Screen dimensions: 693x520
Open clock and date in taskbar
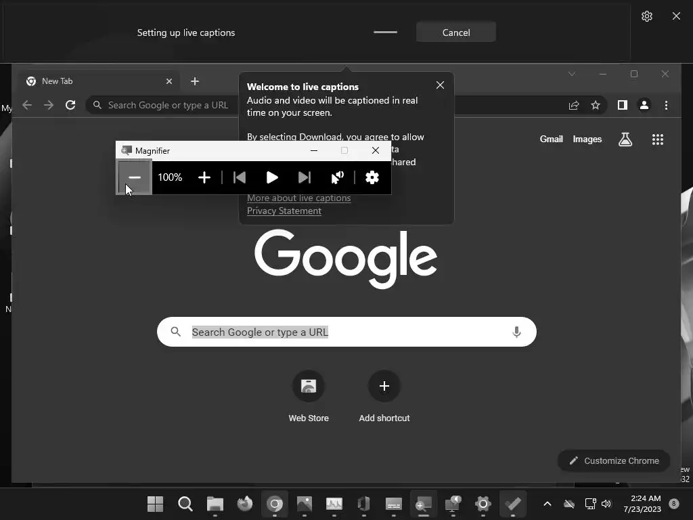pyautogui.click(x=642, y=504)
